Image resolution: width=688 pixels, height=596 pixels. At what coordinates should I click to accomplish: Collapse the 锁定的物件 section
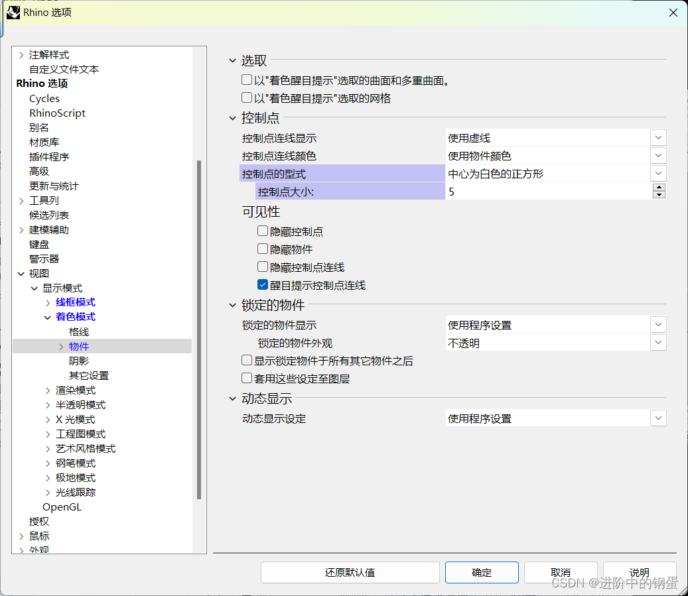233,305
